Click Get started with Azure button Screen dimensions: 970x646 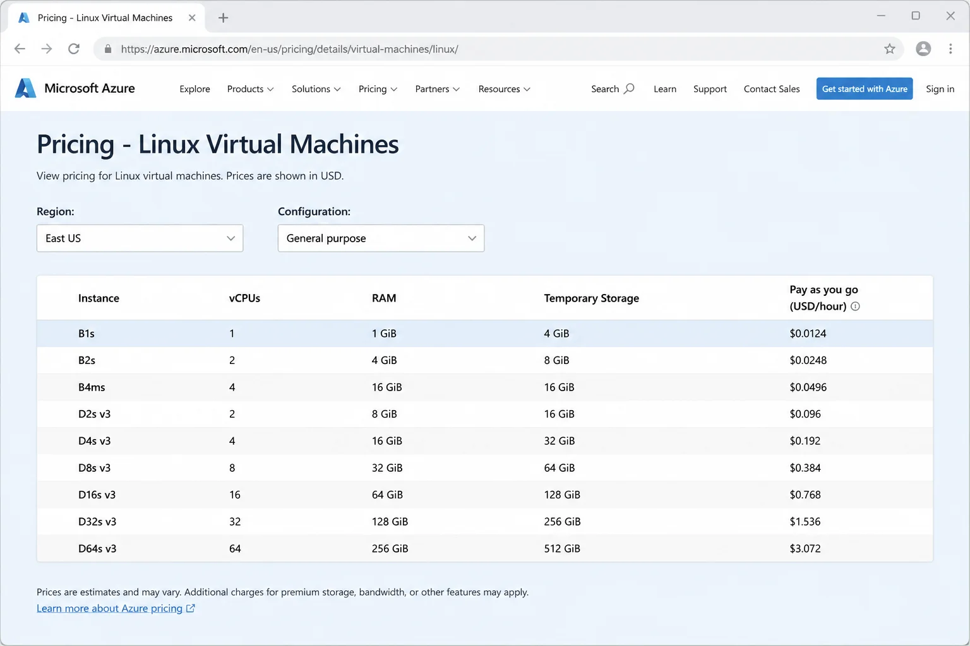(865, 88)
